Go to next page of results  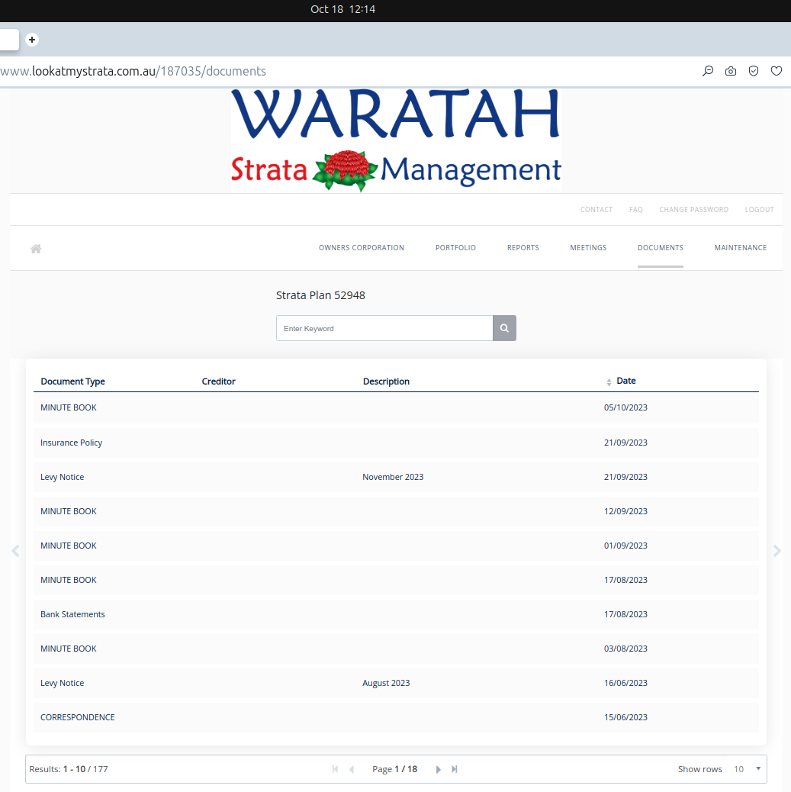point(438,769)
